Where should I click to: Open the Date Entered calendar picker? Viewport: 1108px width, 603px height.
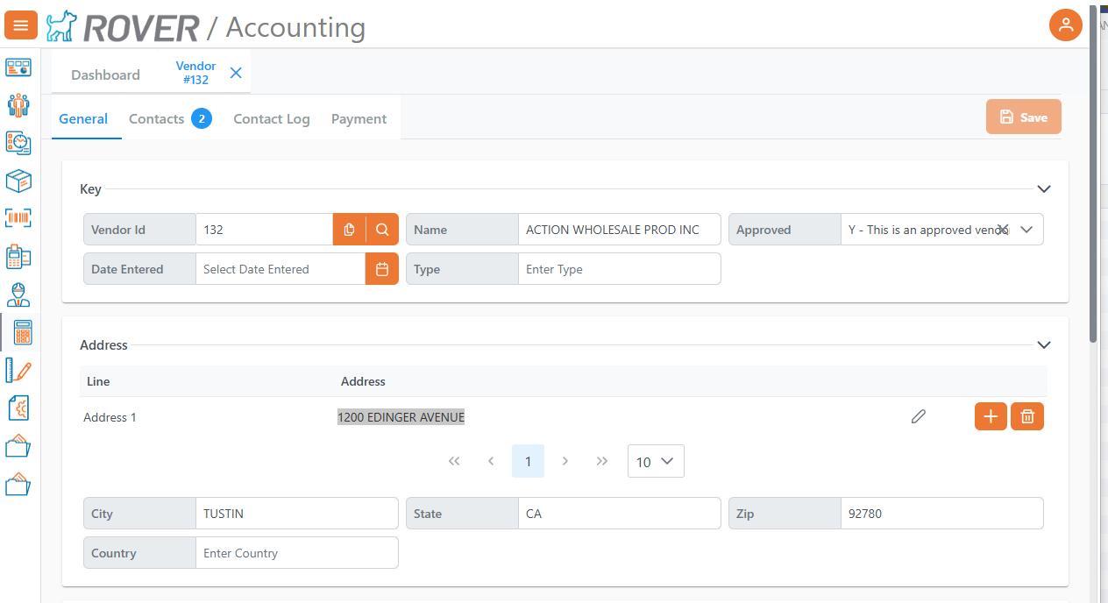(x=382, y=269)
